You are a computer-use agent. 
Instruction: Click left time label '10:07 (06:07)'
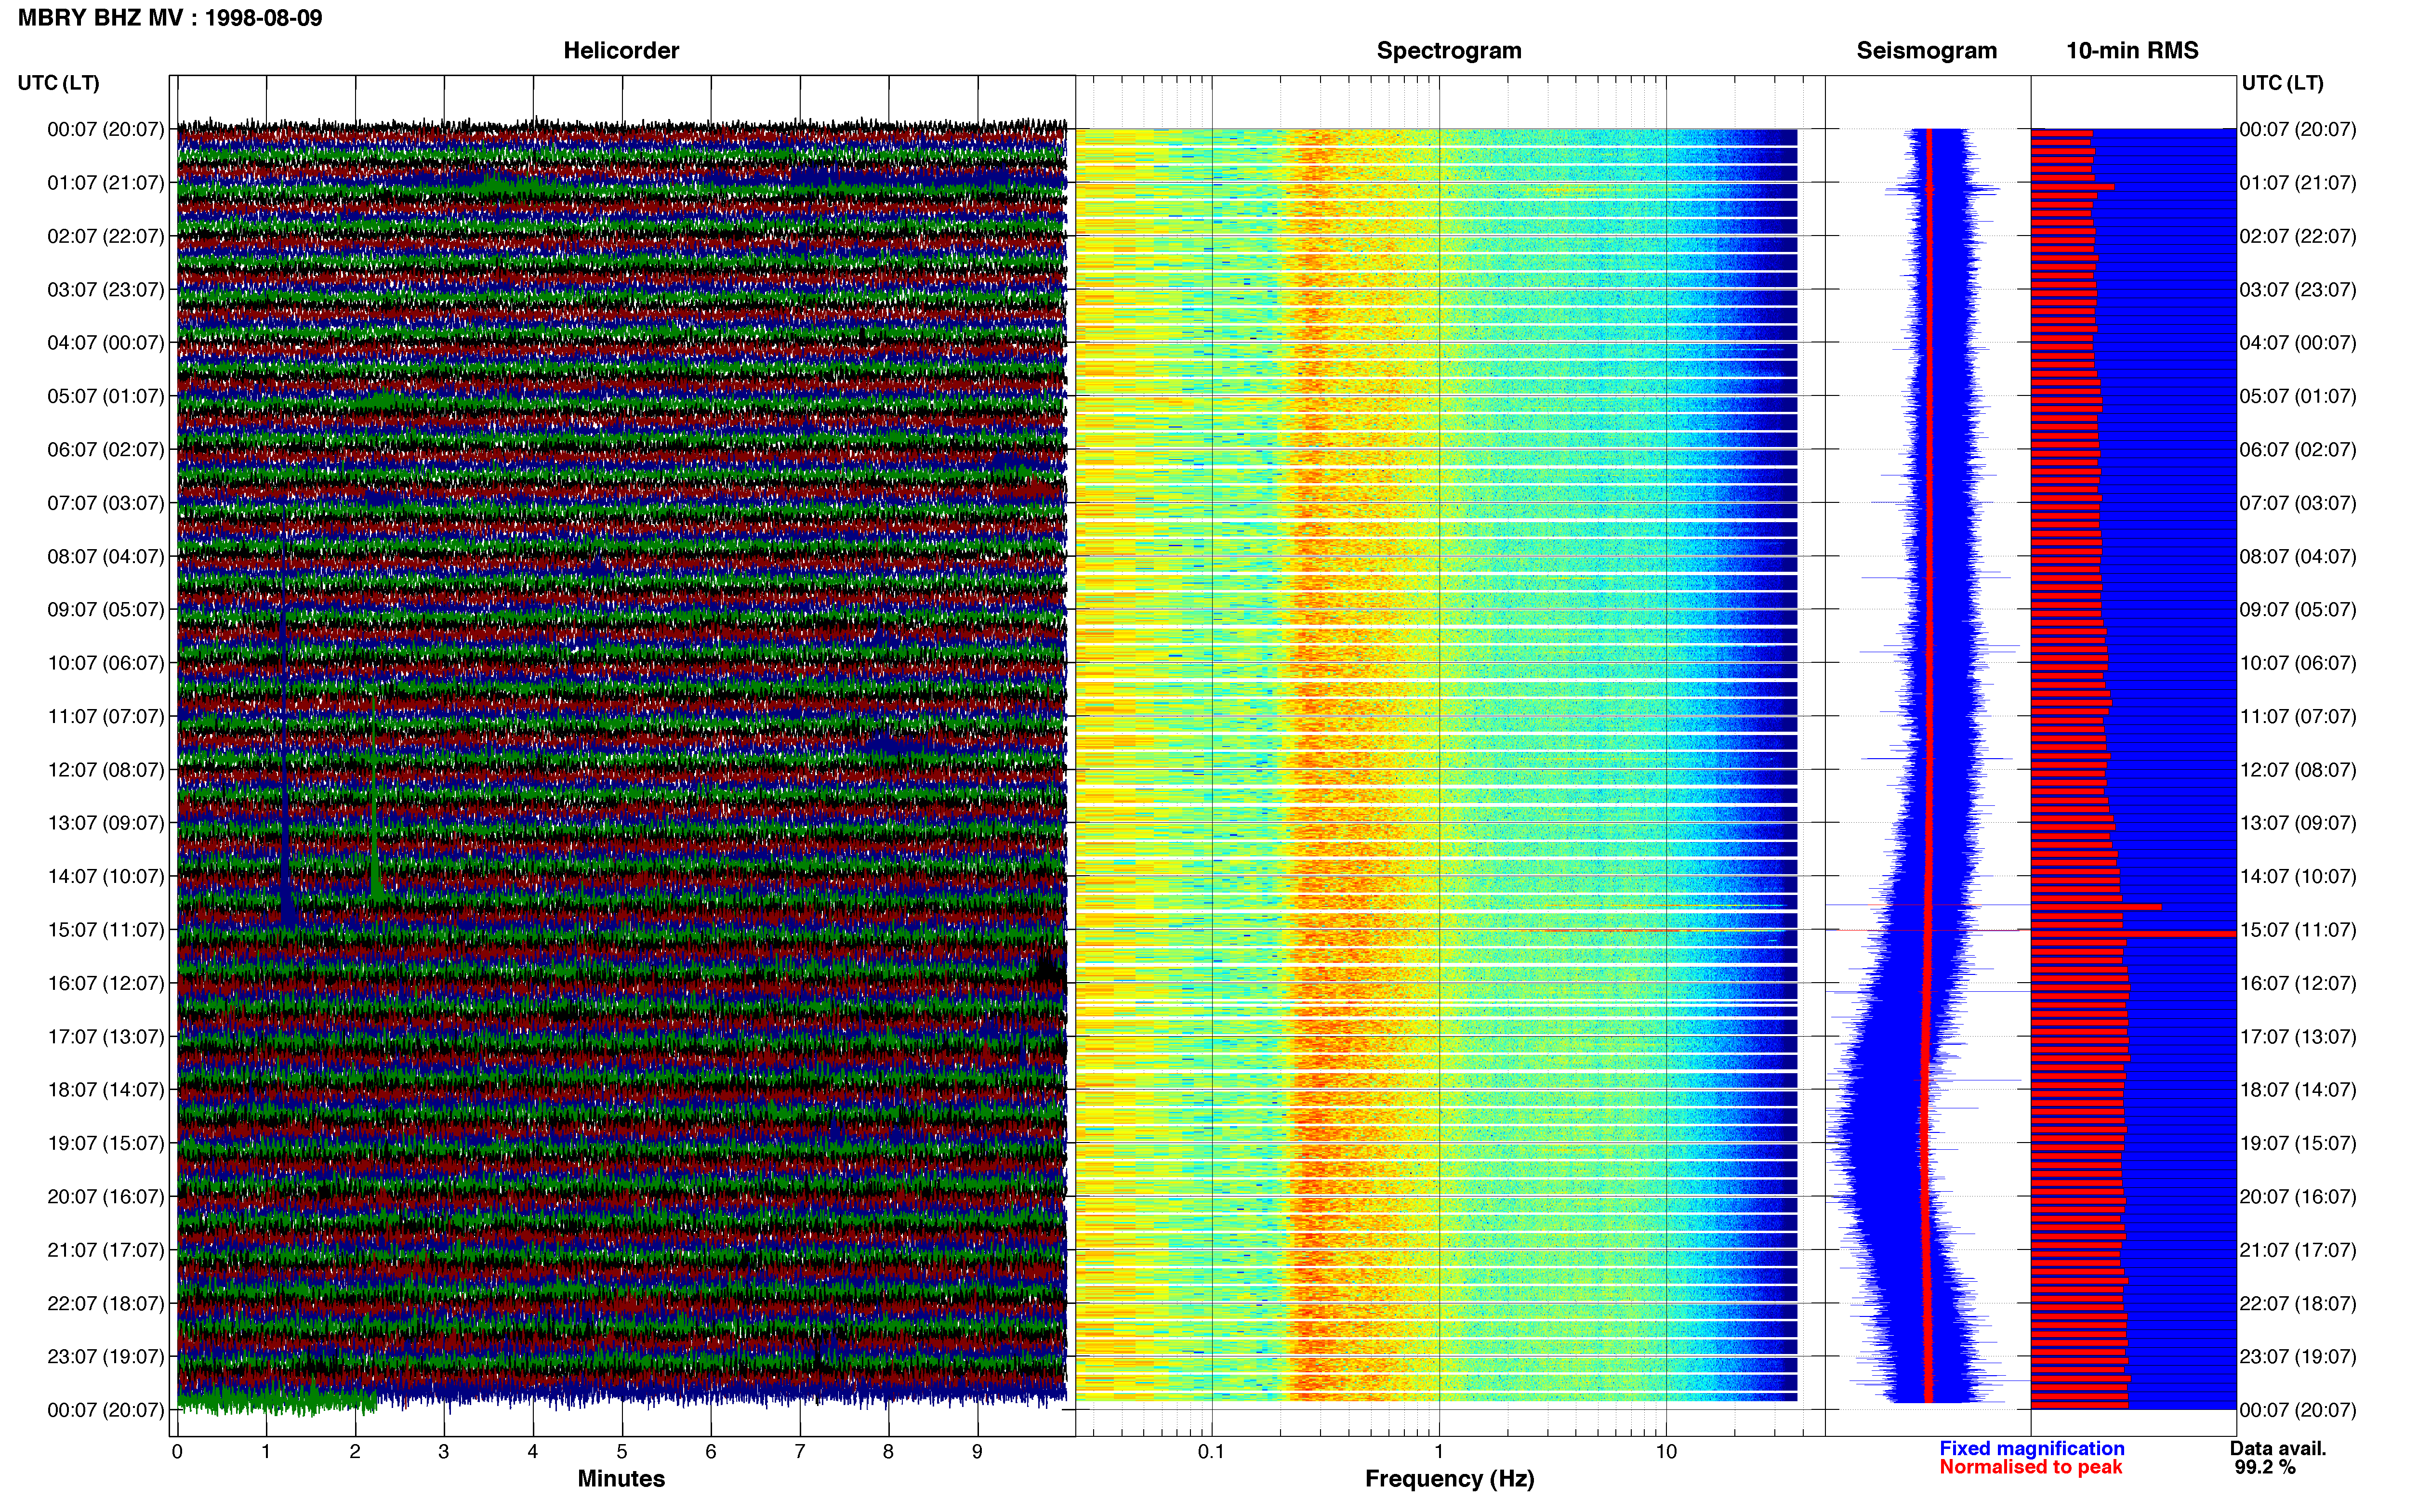105,663
